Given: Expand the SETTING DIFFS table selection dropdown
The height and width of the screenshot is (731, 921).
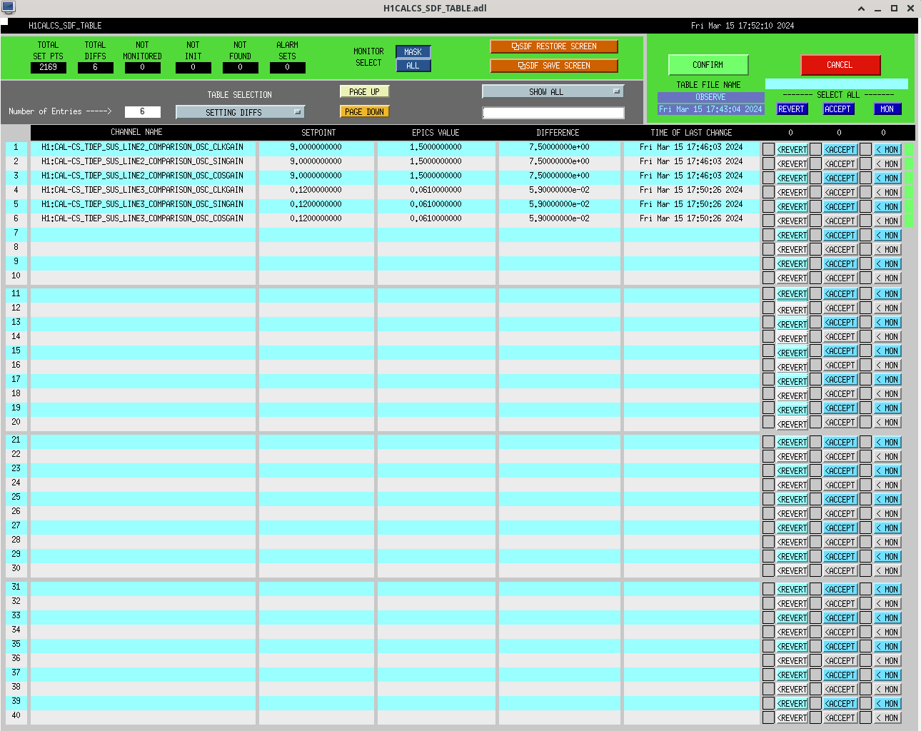Looking at the screenshot, I should click(240, 112).
